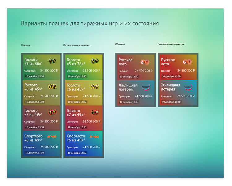Click the Русское лото barrels icon in normal column
The height and width of the screenshot is (186, 232).
145,62
